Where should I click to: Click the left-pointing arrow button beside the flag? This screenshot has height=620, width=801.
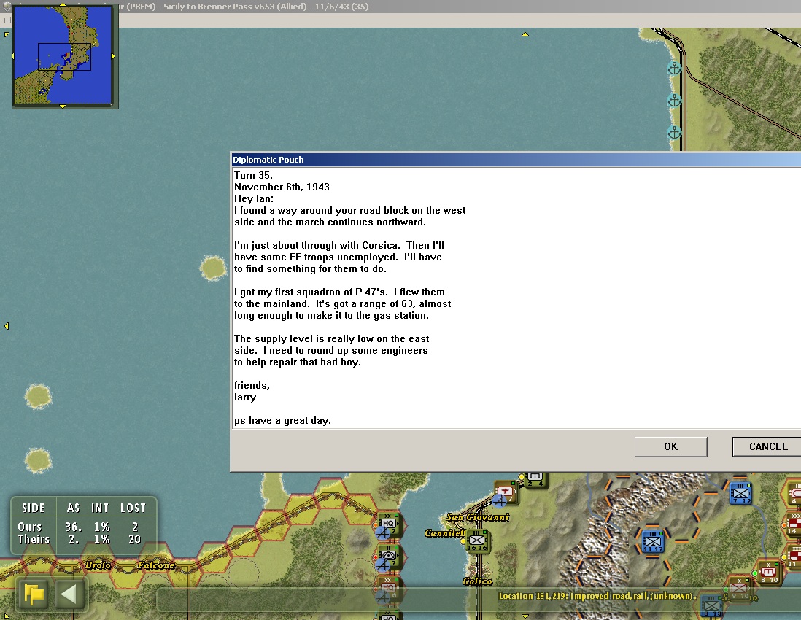tap(69, 595)
